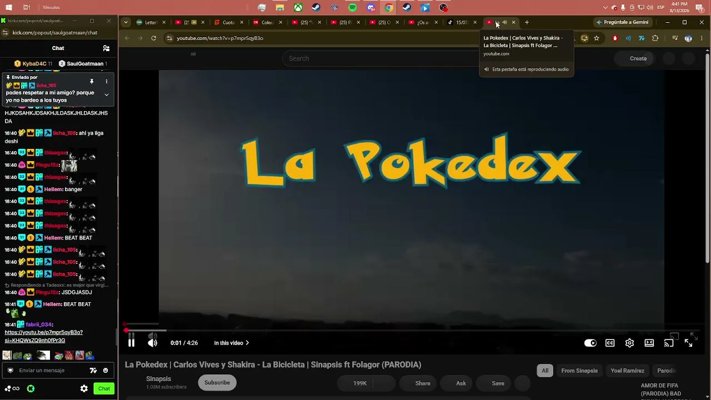Click the YouTube address bar URL

(x=220, y=38)
